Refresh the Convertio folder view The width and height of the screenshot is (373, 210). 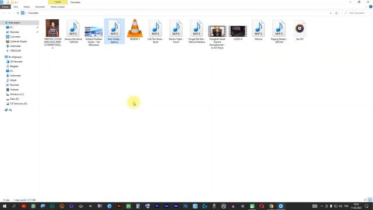tap(336, 13)
